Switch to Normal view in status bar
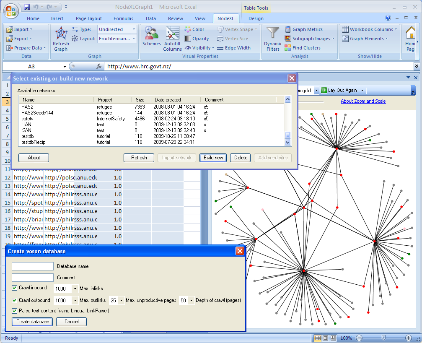422x343 pixels. 318,338
